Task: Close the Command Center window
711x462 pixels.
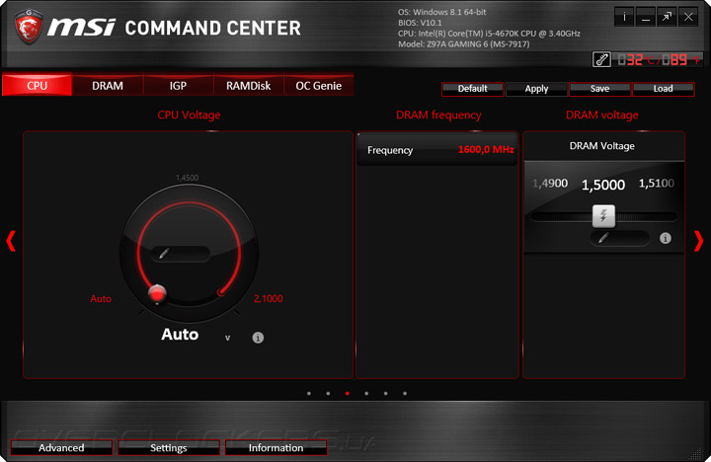Action: [x=688, y=17]
